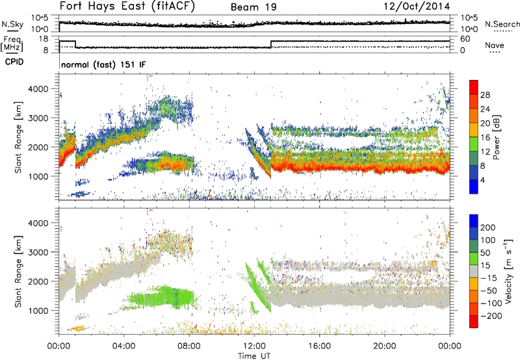Click the 'N.Search' legend label
520x360 pixels.
tap(502, 24)
